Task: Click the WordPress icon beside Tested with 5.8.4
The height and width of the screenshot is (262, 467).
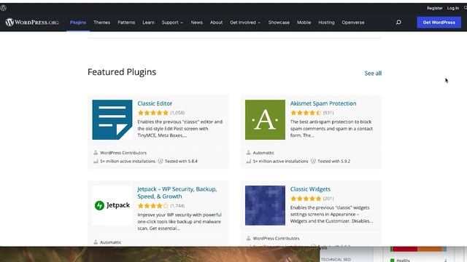Action: point(161,161)
